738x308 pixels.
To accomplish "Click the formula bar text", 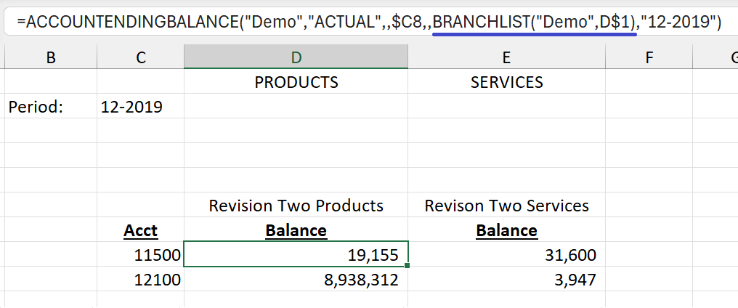I will click(x=369, y=22).
